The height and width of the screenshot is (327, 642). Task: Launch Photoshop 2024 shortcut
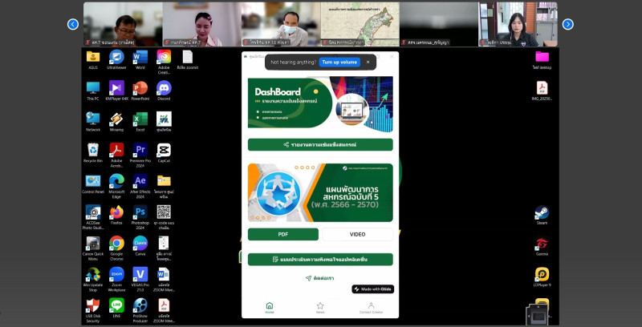[140, 212]
